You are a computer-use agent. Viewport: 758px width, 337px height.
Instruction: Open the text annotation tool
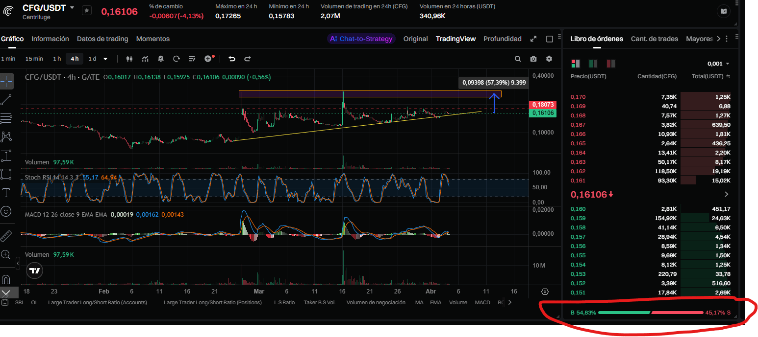[x=6, y=193]
